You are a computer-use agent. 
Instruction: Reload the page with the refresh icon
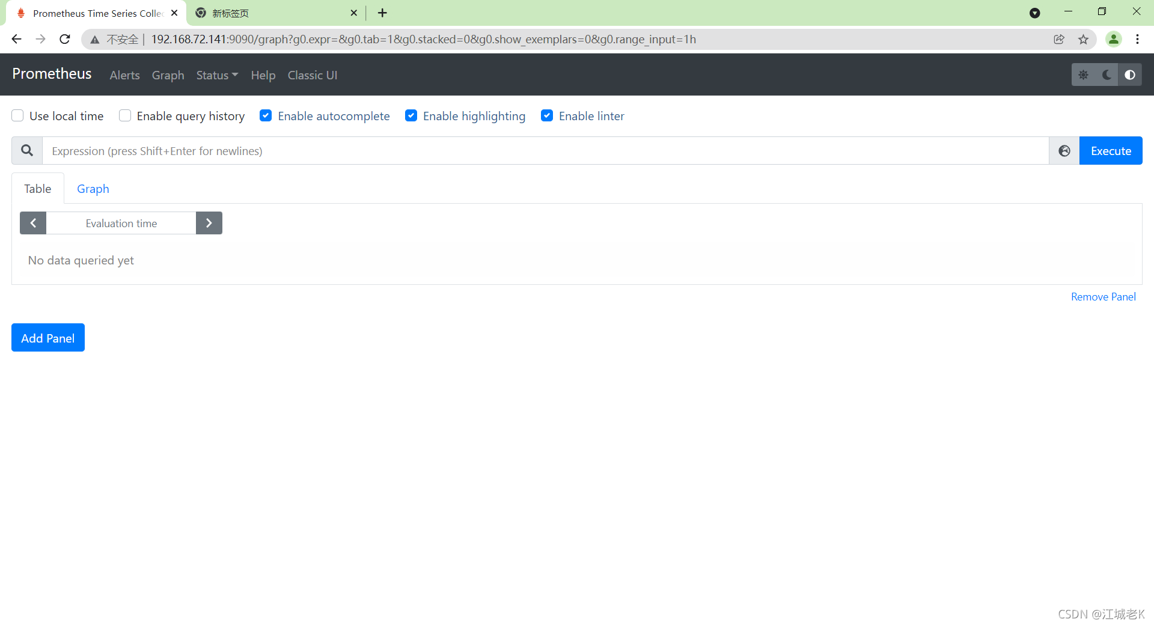pyautogui.click(x=65, y=39)
